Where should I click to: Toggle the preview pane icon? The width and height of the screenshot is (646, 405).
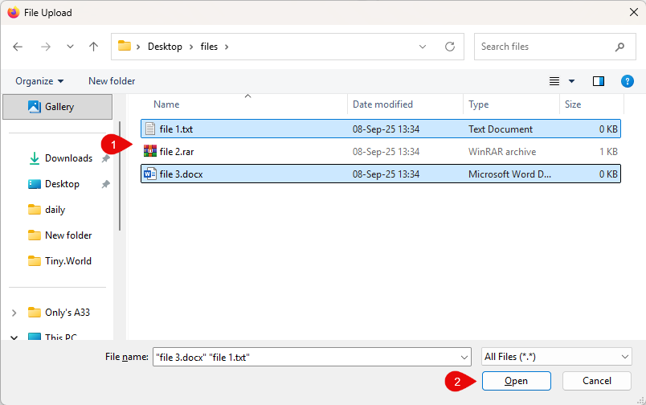coord(598,81)
